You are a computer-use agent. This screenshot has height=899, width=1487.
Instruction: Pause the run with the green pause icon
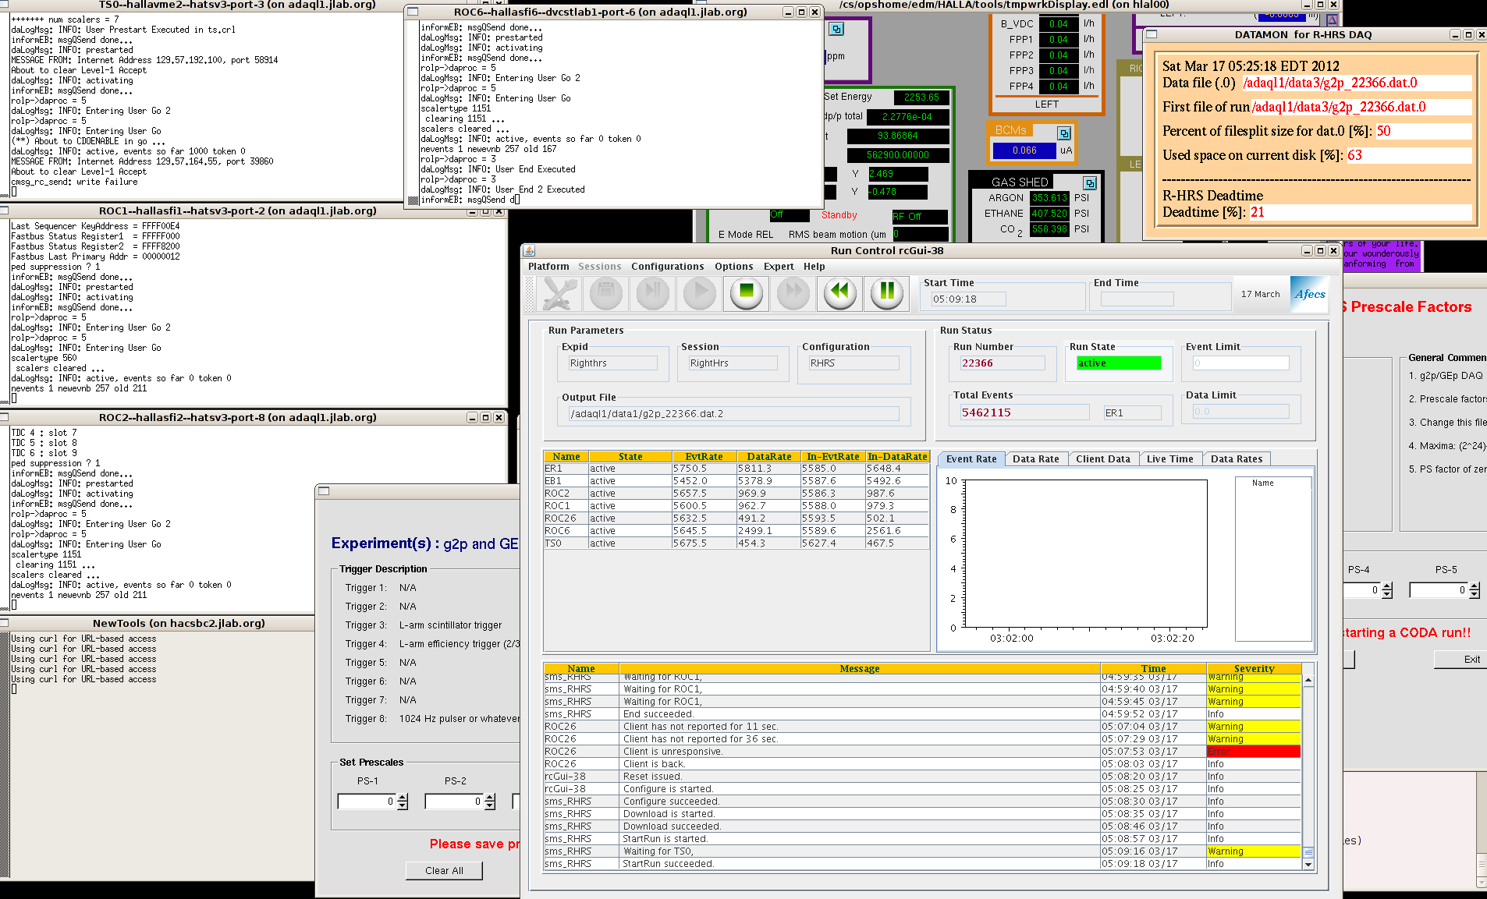[x=887, y=294]
